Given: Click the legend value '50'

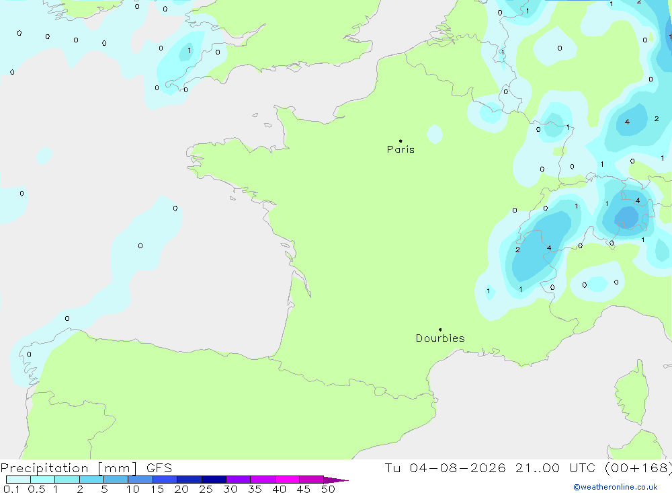Looking at the screenshot, I should [x=328, y=489].
